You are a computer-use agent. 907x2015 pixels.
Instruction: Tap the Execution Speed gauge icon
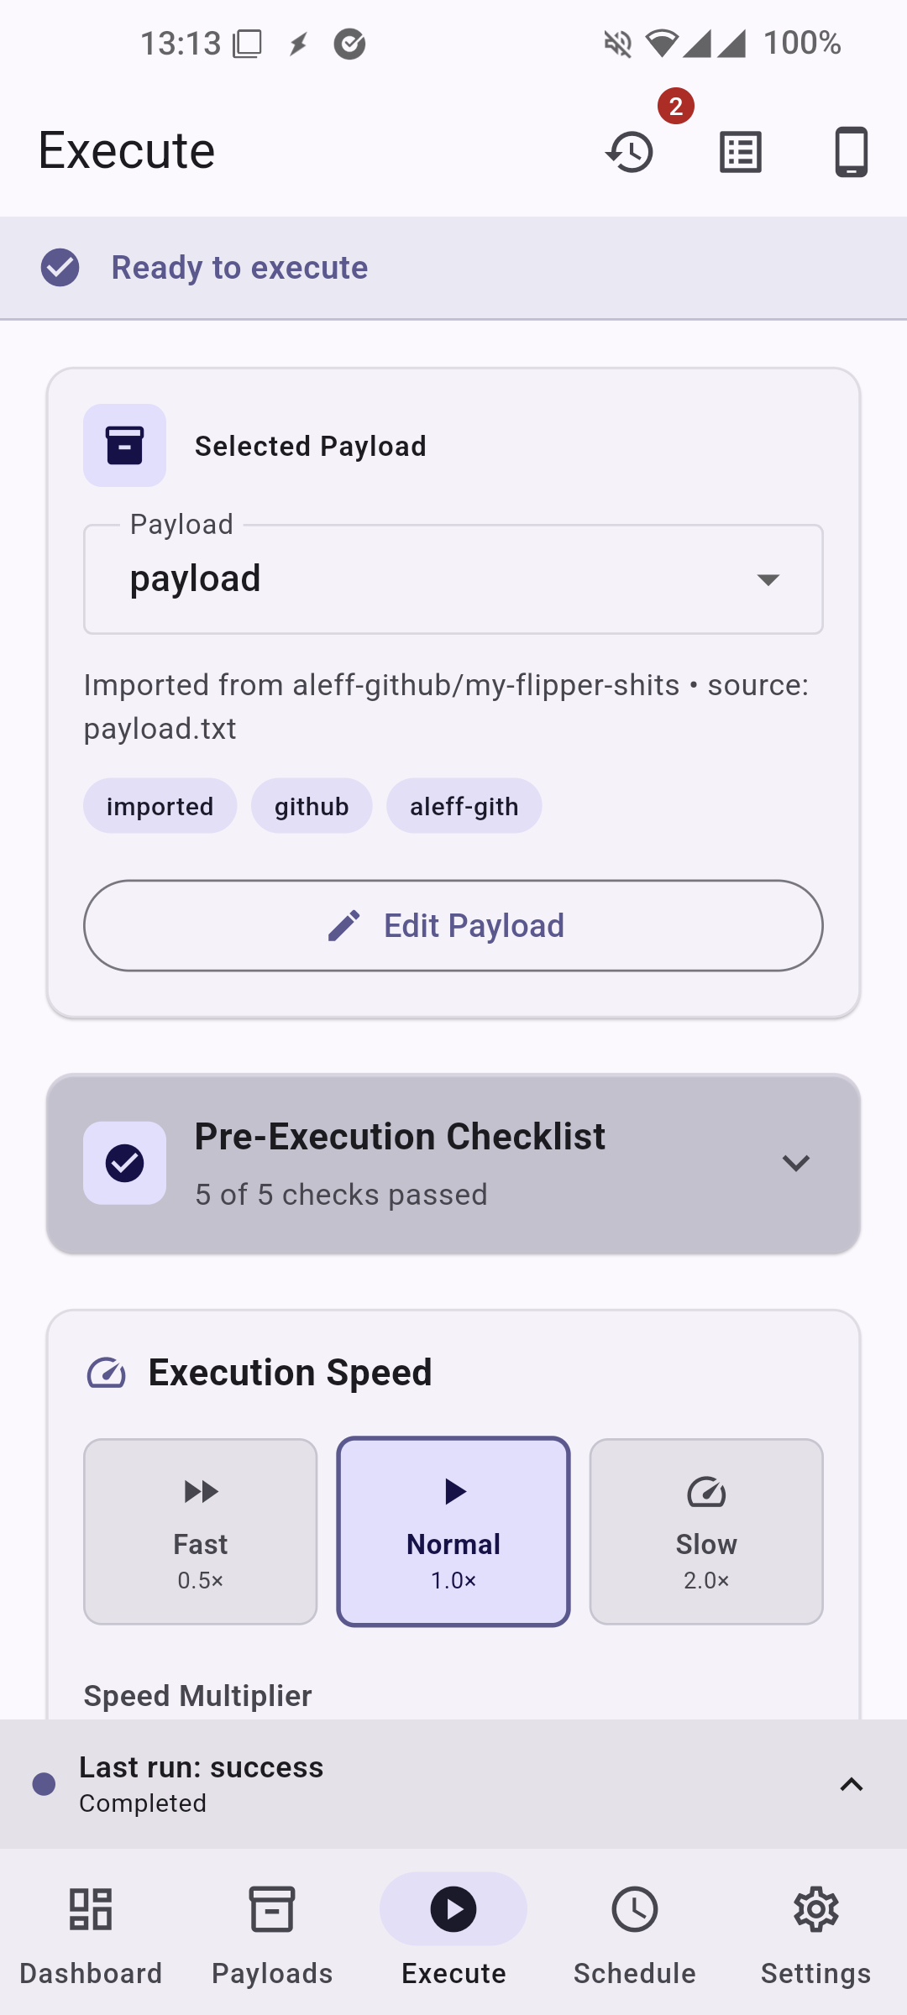point(107,1374)
